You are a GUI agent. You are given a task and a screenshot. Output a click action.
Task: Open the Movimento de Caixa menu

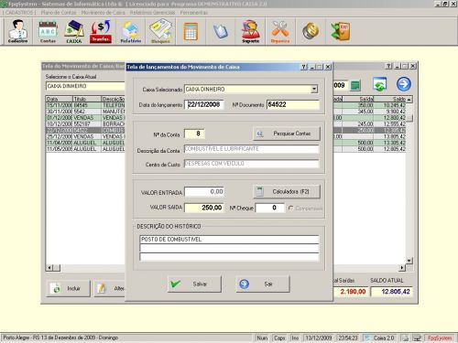click(x=103, y=13)
